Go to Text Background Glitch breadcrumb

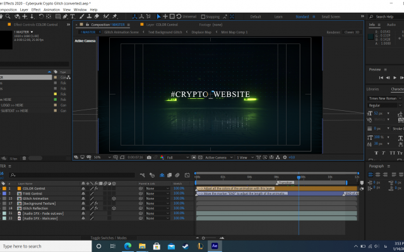tap(165, 32)
